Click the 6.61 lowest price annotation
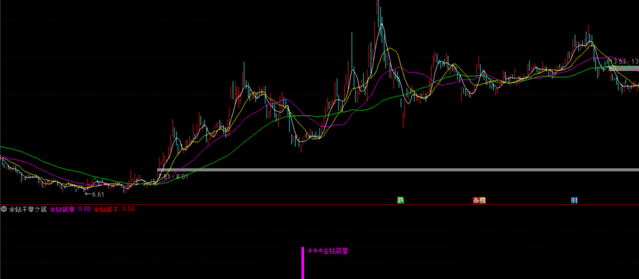This screenshot has height=279, width=639. tap(98, 194)
